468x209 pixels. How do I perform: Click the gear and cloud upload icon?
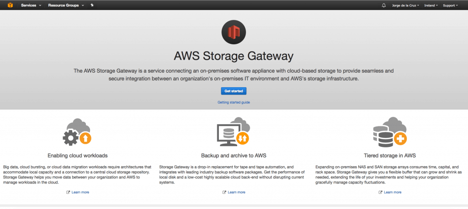[77, 132]
